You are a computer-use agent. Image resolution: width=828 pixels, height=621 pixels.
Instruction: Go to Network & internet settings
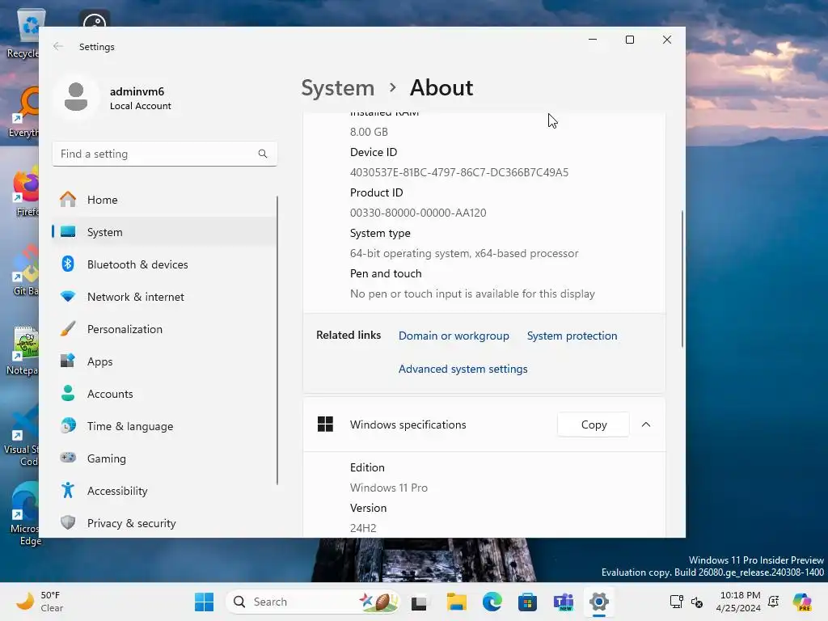coord(164,297)
